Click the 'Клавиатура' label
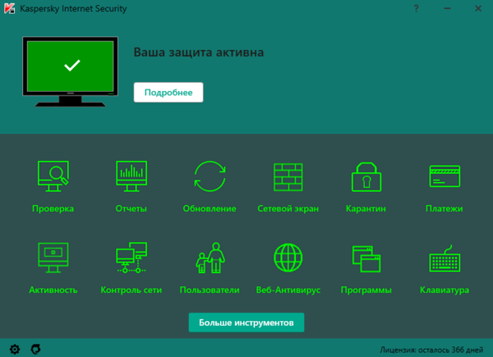 click(445, 291)
